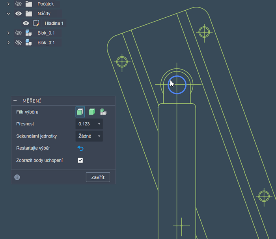Viewport: 276px width, 239px height.
Task: Select the body selection filter icon
Action: [92, 112]
